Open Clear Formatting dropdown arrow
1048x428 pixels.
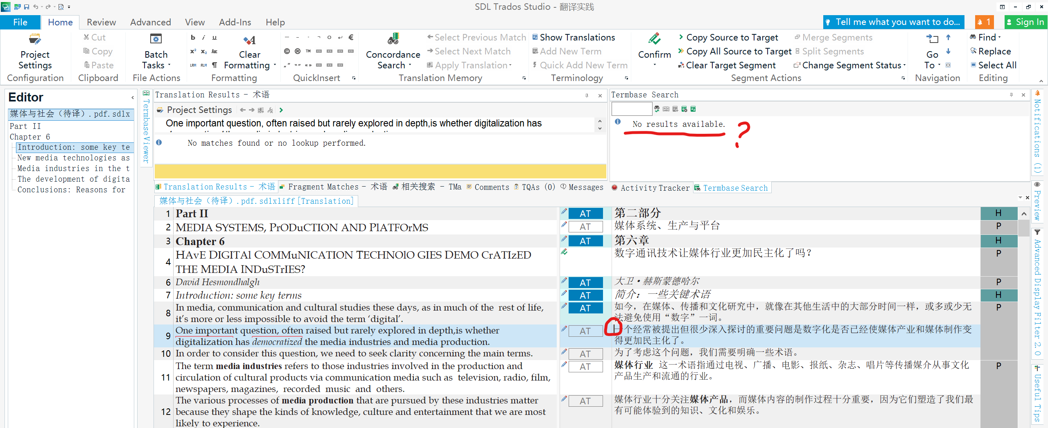[274, 65]
